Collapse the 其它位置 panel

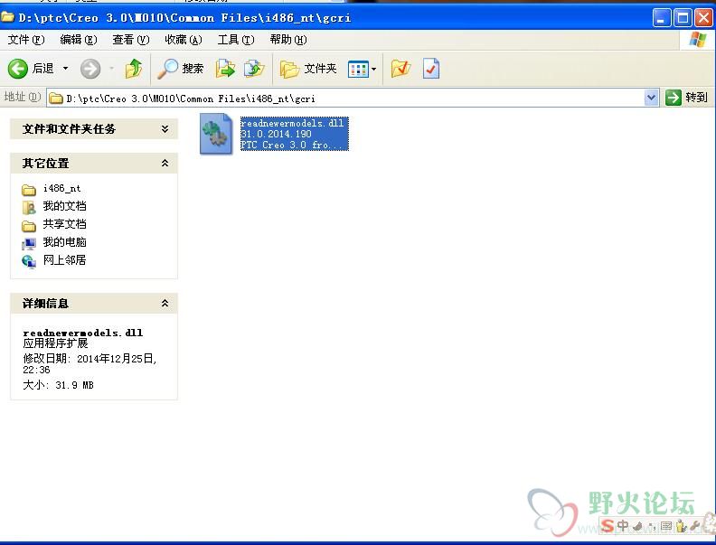(x=94, y=163)
